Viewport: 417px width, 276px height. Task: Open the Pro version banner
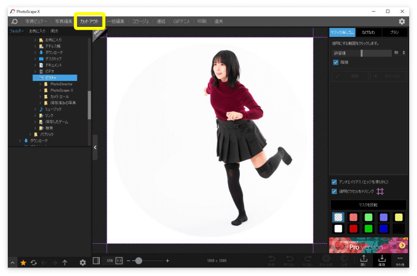click(x=368, y=245)
